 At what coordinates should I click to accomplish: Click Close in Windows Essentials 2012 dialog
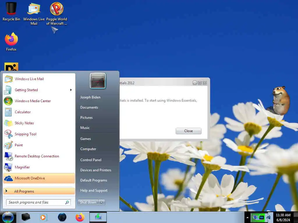(x=189, y=131)
